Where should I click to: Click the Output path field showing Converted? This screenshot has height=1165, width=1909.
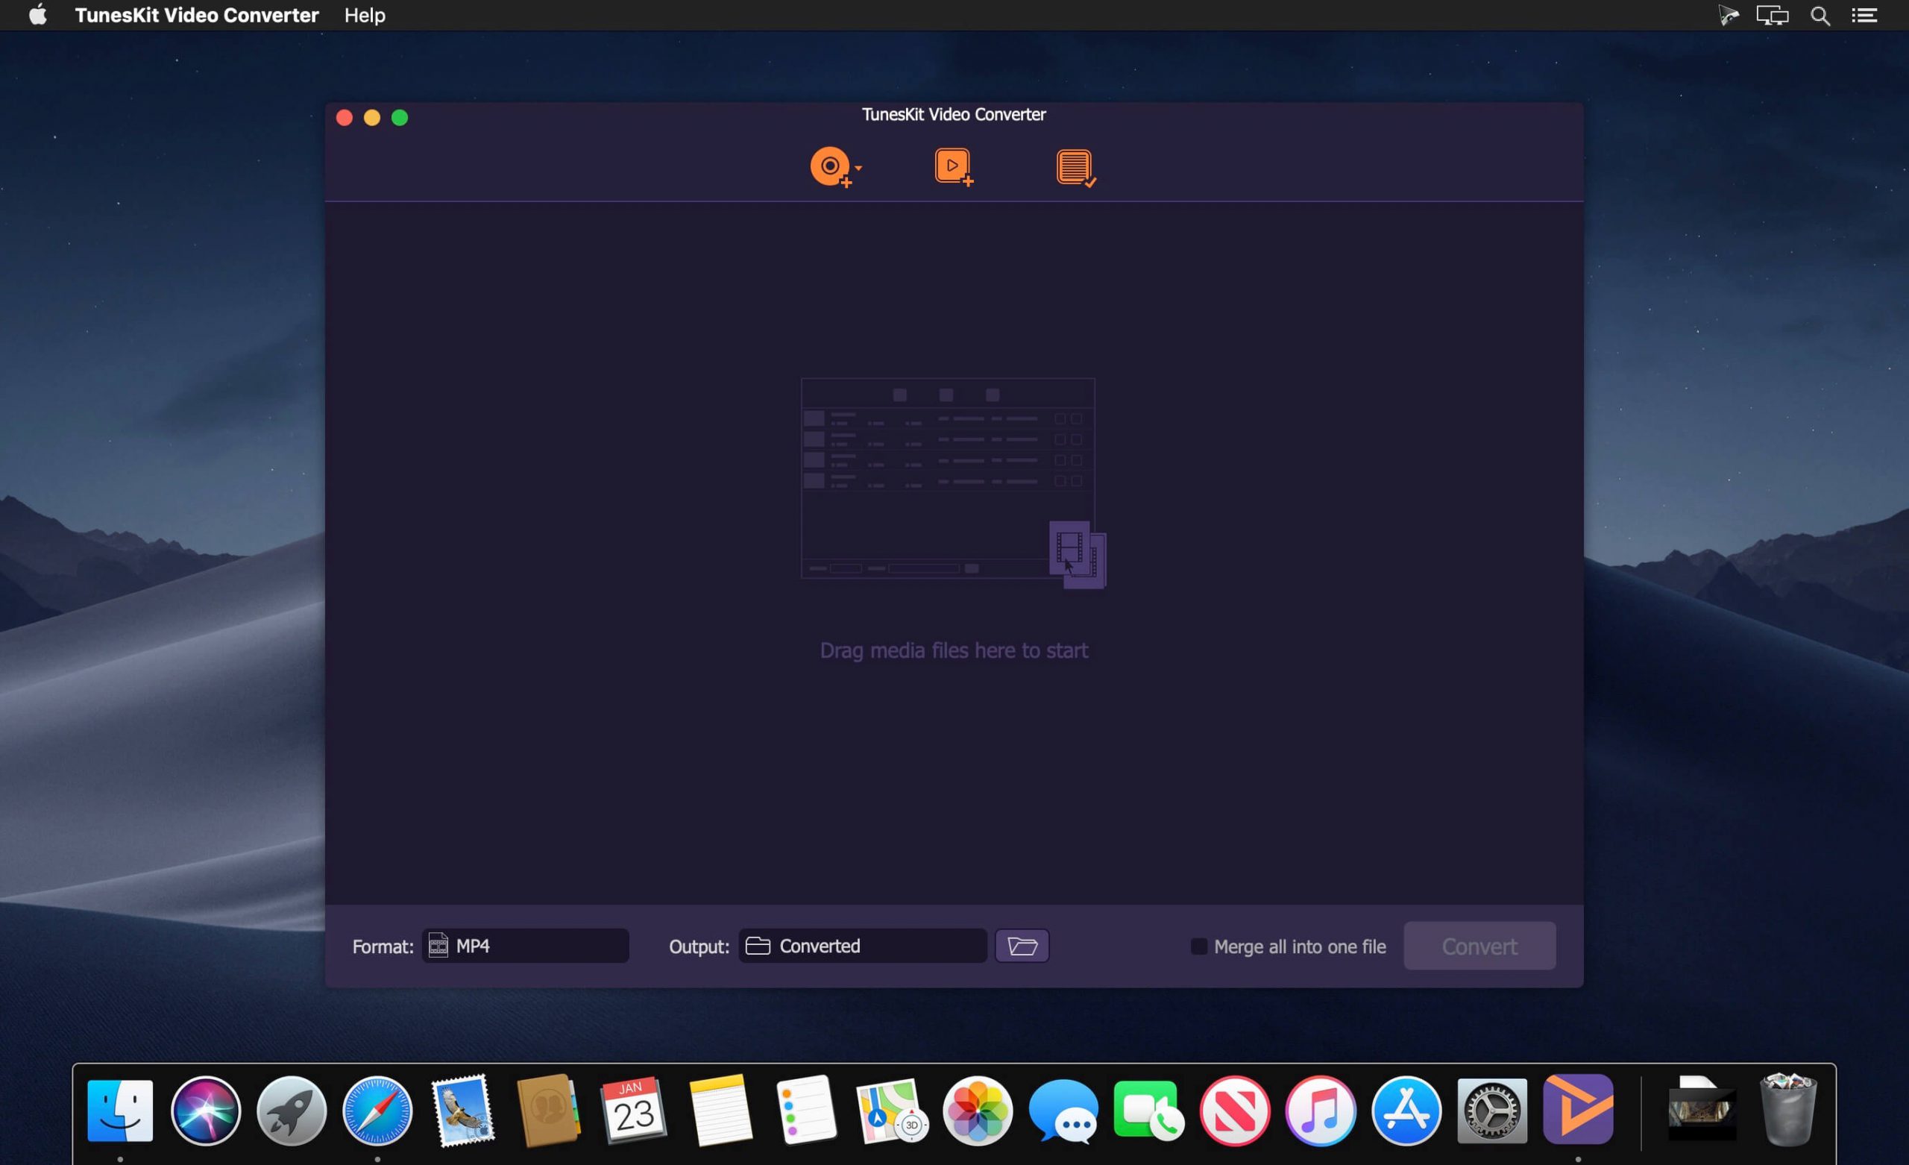tap(861, 946)
